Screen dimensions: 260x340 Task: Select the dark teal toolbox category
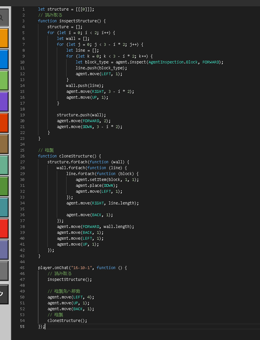(x=4, y=207)
